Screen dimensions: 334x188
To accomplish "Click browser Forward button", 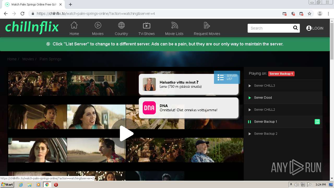I will point(14,14).
